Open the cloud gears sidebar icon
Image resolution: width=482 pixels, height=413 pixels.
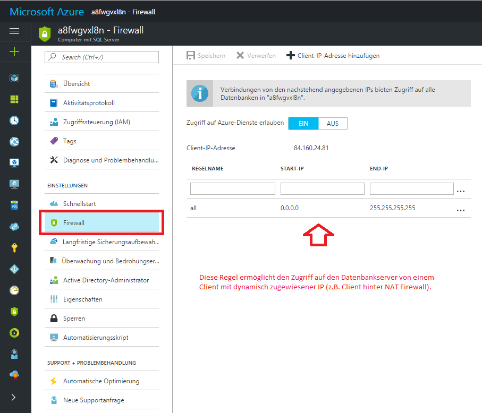click(14, 227)
